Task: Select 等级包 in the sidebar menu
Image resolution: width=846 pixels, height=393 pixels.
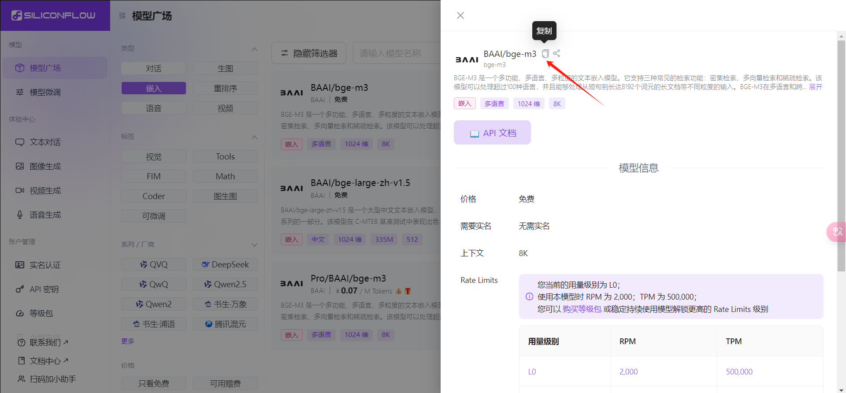Action: [41, 313]
